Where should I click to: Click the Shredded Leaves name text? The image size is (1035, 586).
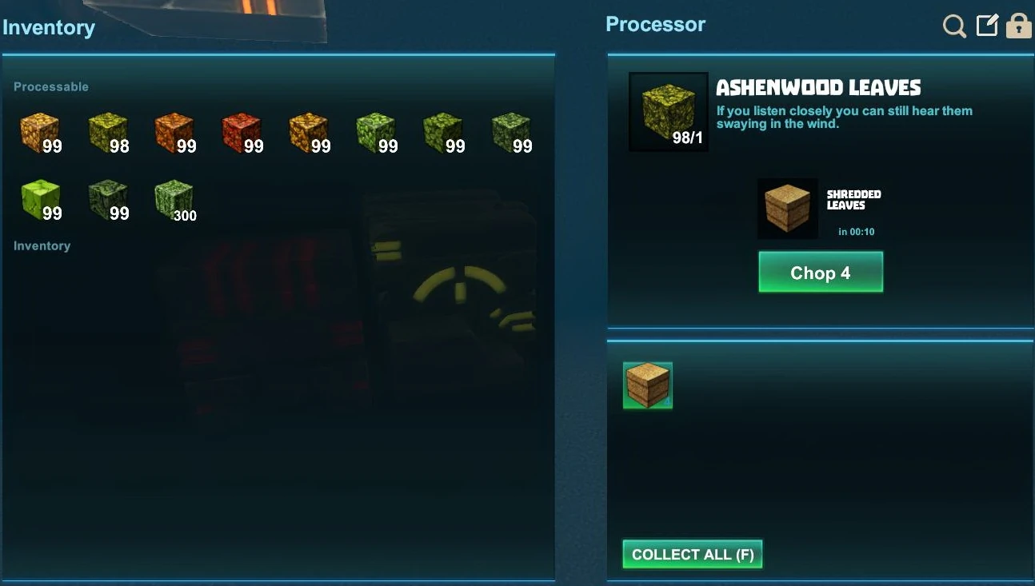854,200
